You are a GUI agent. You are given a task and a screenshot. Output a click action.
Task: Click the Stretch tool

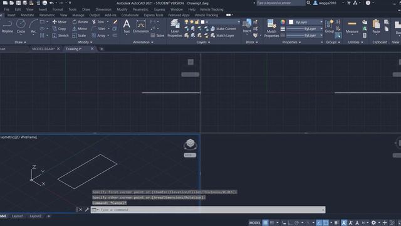[60, 36]
